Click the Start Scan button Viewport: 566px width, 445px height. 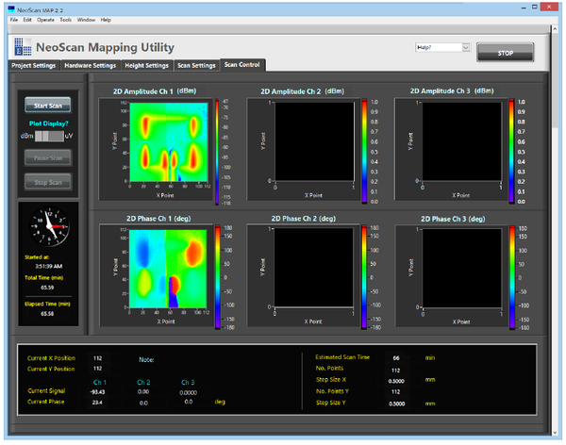47,106
